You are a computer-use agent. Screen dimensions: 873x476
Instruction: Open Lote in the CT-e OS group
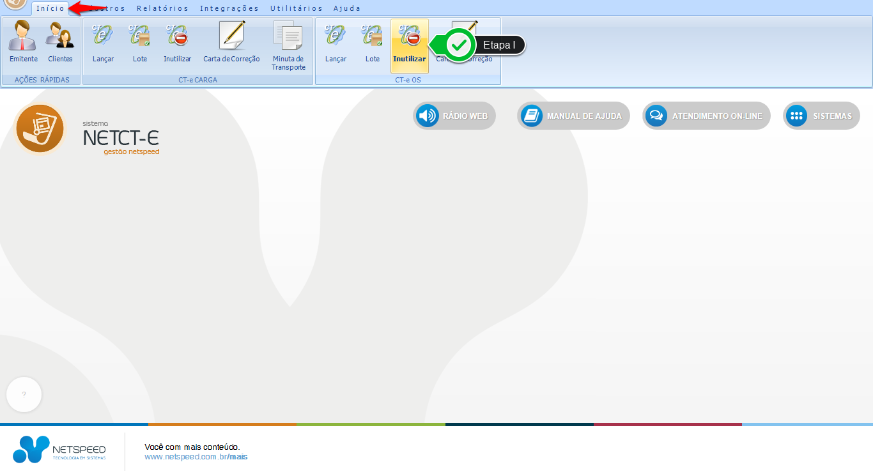pyautogui.click(x=373, y=42)
